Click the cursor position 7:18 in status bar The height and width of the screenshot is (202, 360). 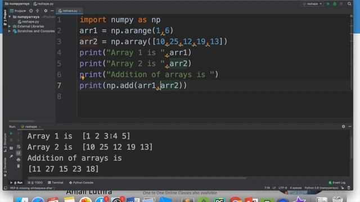pos(267,188)
